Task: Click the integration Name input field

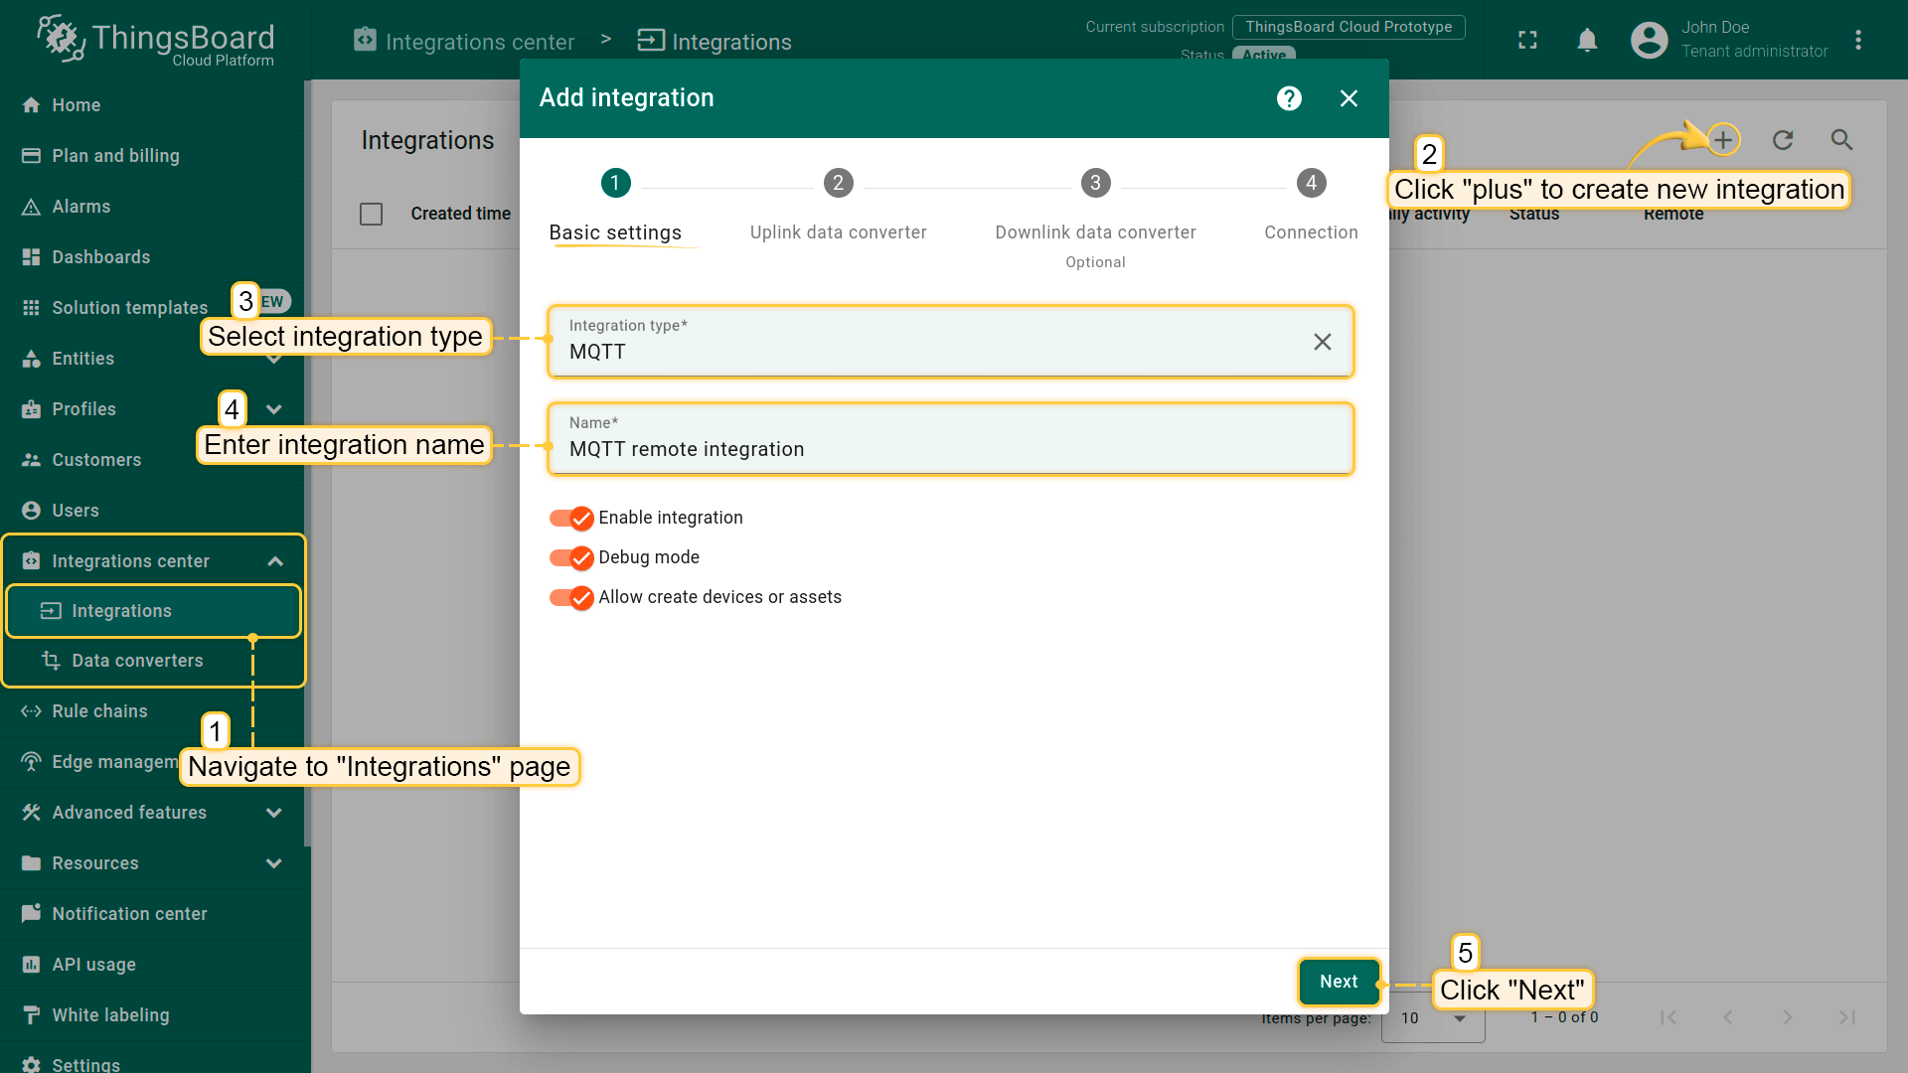Action: coord(949,449)
